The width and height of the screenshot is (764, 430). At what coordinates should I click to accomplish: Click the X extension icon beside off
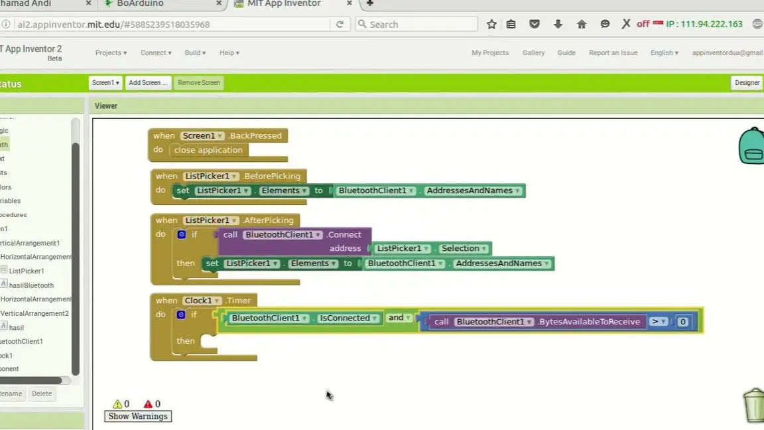(626, 24)
